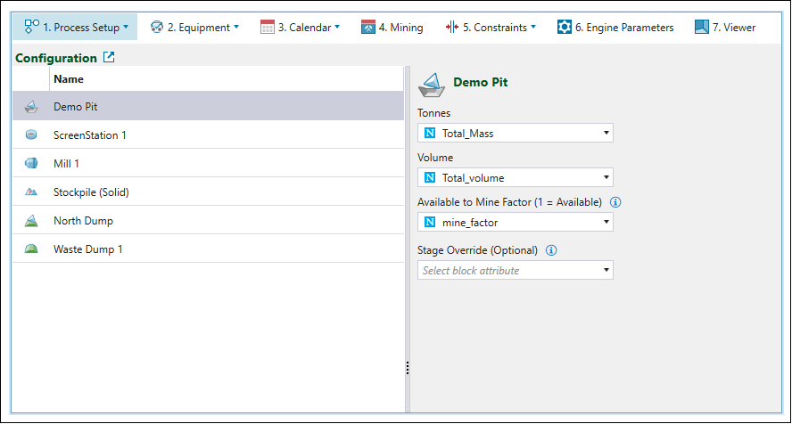Open 6. Engine Parameters
The image size is (792, 424).
(615, 27)
